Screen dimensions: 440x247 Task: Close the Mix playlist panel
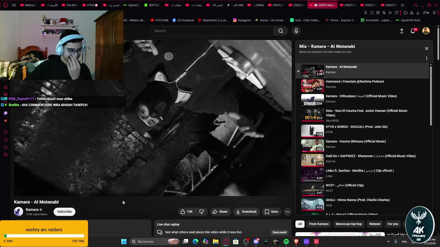[x=427, y=48]
